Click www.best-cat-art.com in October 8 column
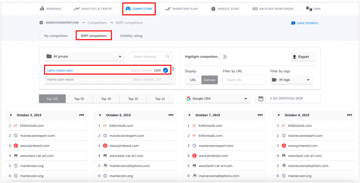This screenshot has height=183, width=360. coord(305,156)
